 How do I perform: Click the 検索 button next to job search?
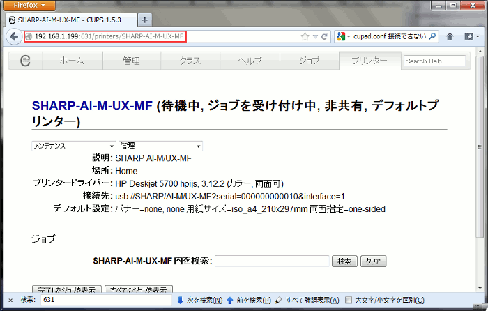pyautogui.click(x=344, y=261)
